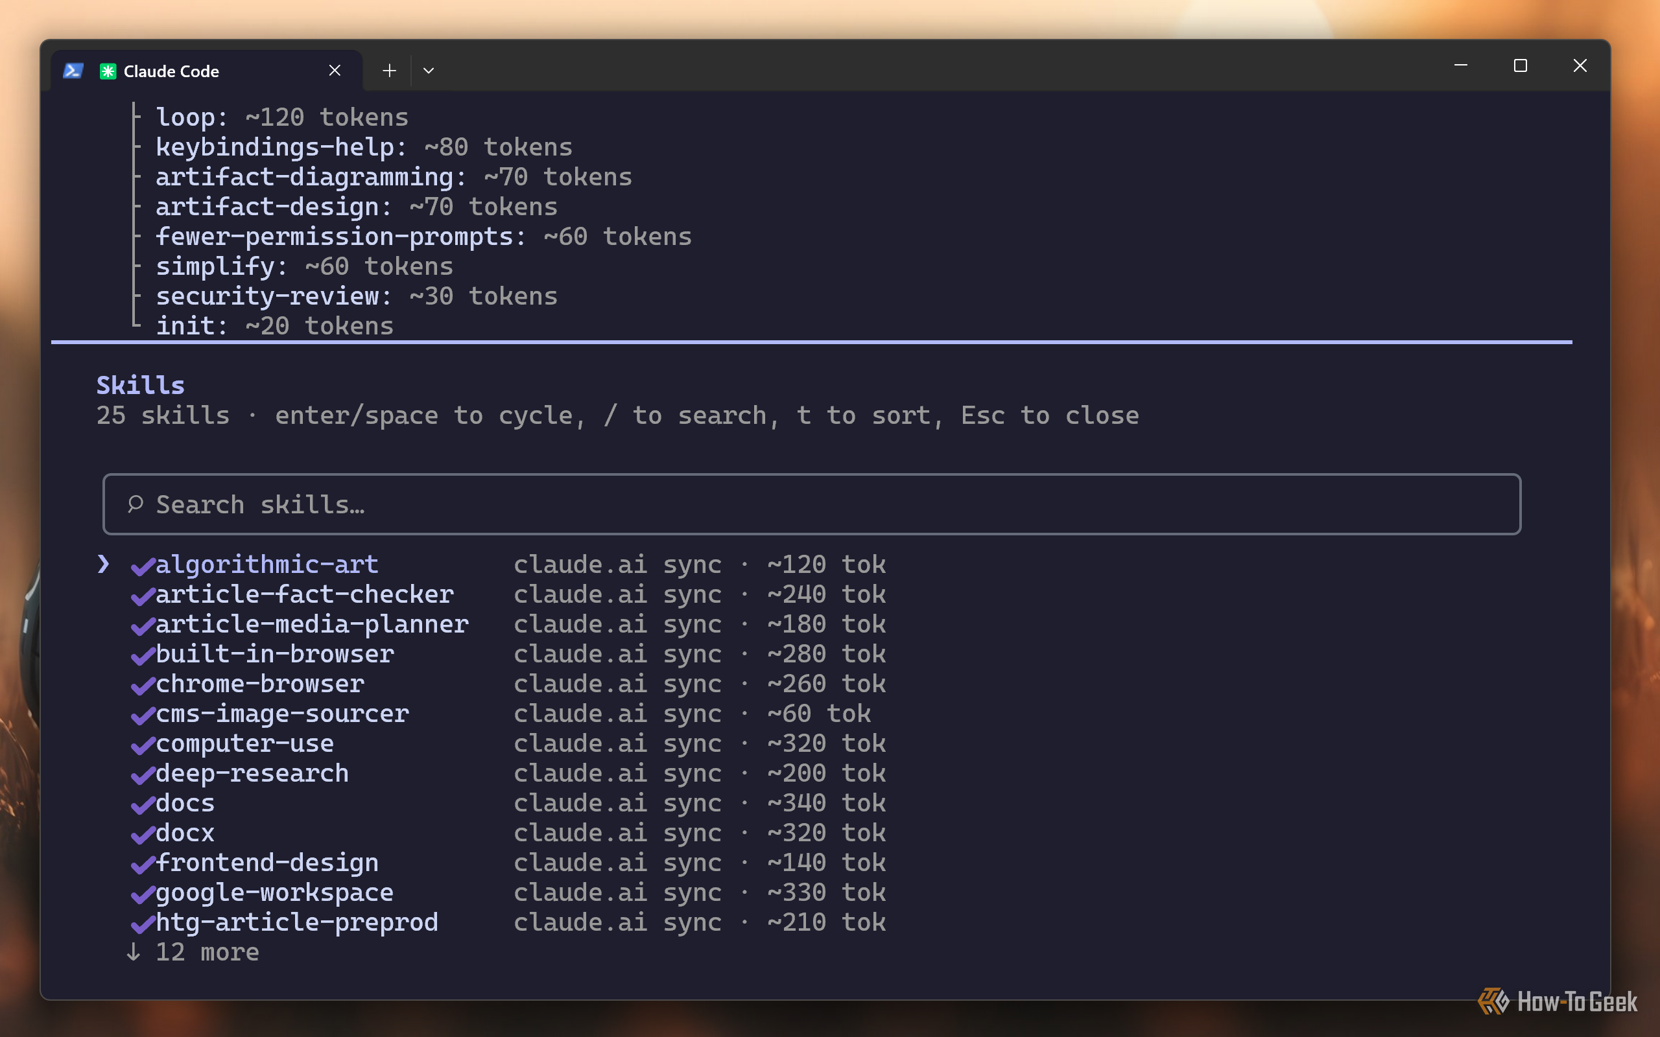This screenshot has width=1660, height=1037.
Task: Toggle the built-in-browser checkmark
Action: tap(143, 656)
